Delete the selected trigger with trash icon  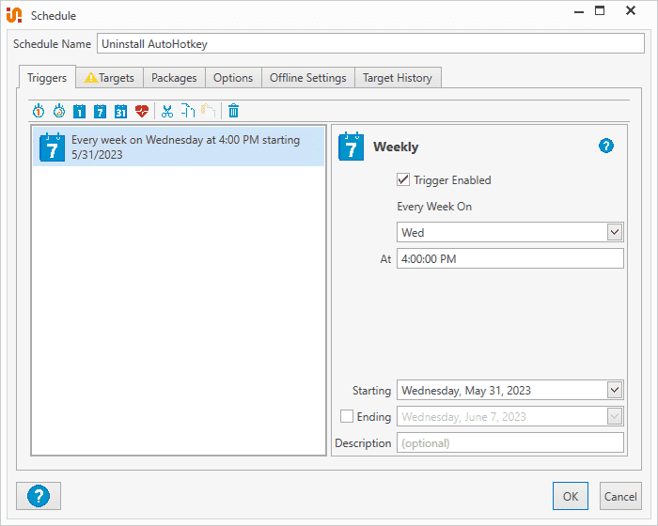pyautogui.click(x=233, y=111)
